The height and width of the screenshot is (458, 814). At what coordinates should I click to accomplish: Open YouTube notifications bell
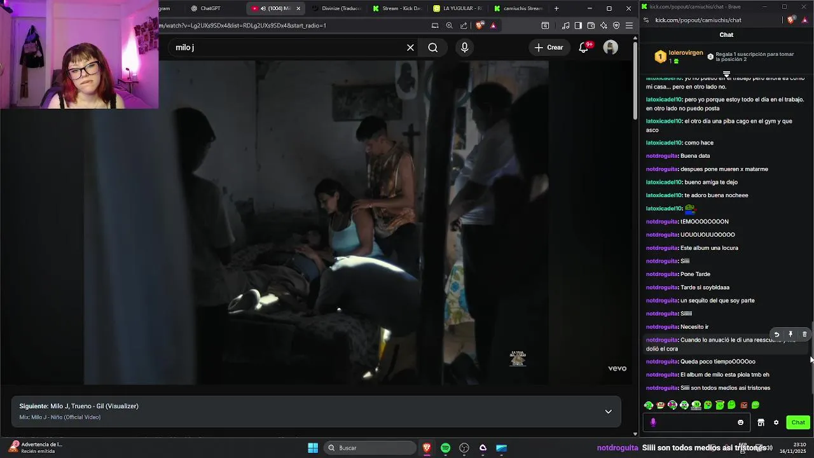coord(584,48)
